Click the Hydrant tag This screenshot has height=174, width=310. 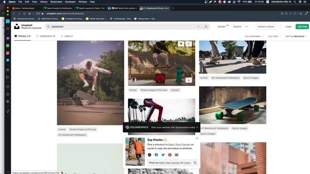tap(175, 90)
